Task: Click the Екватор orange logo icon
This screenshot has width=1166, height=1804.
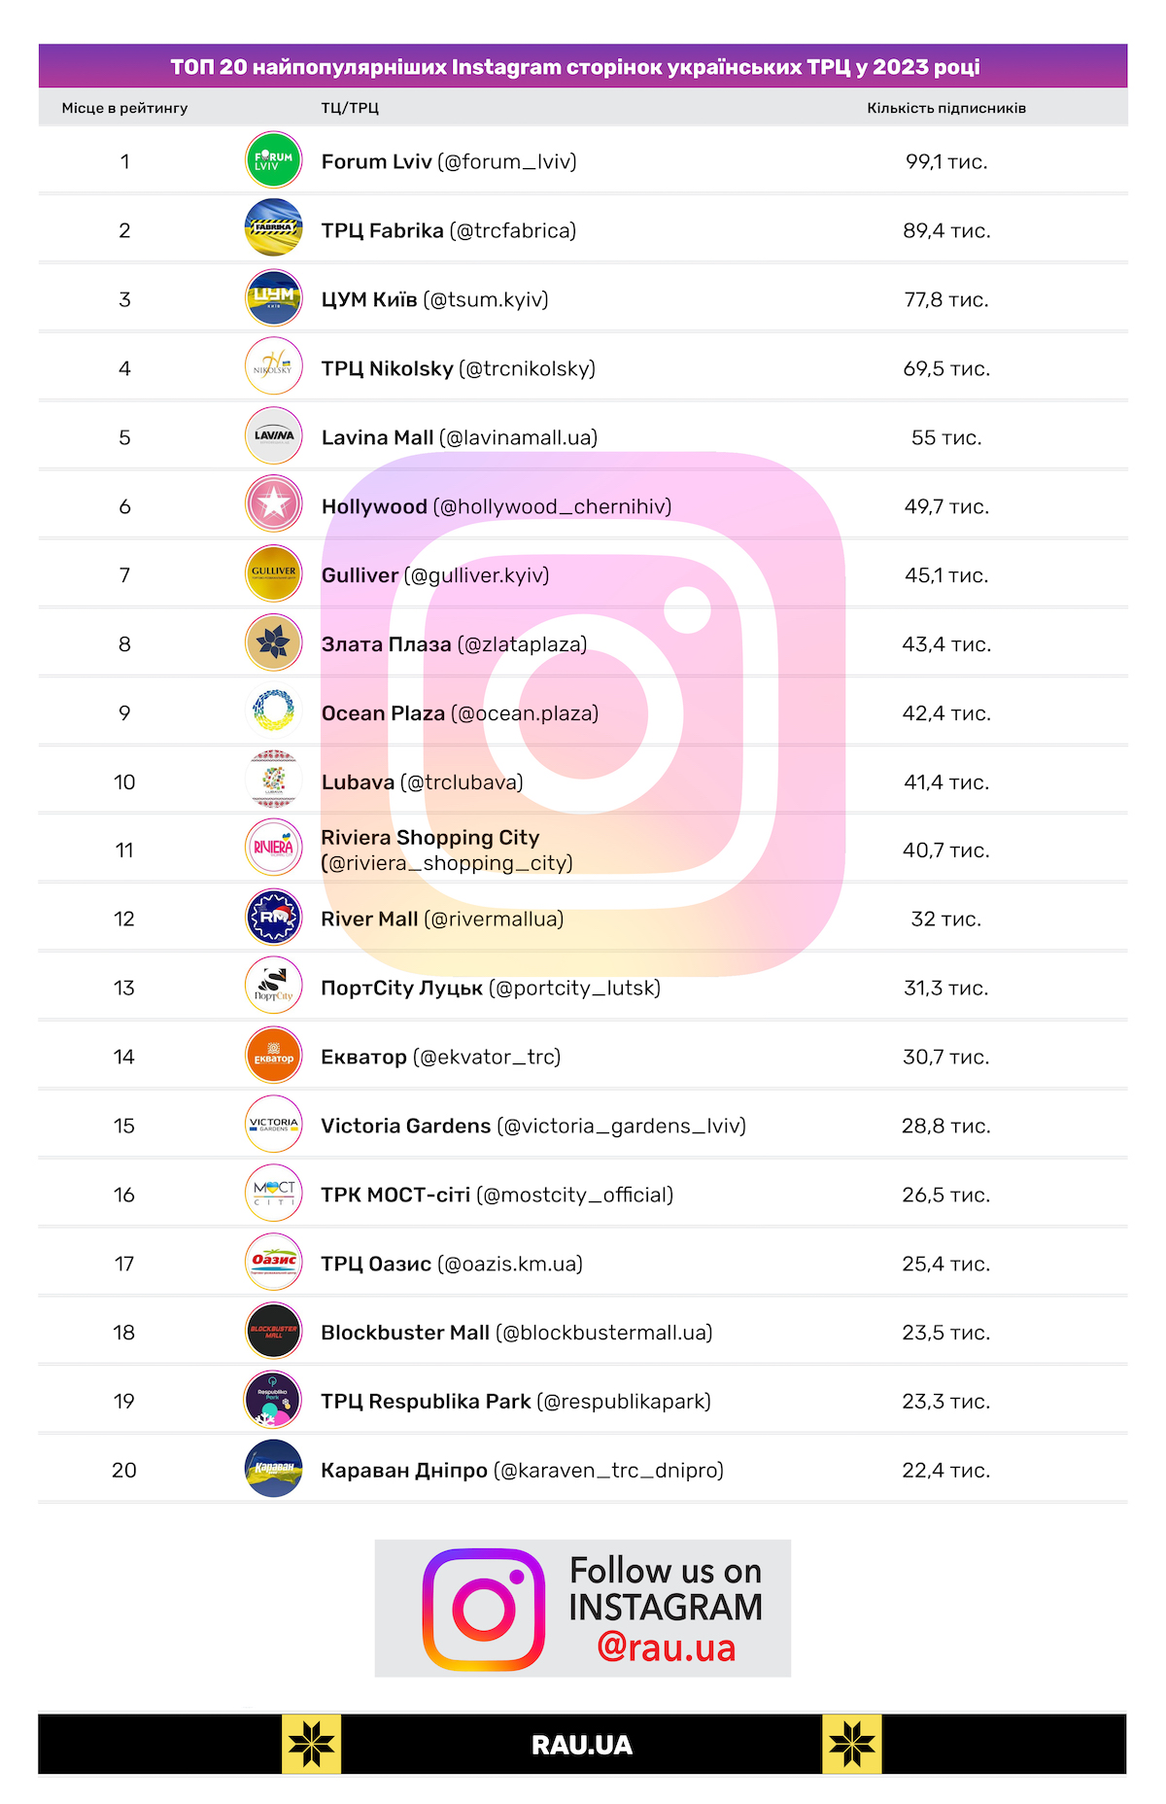Action: [273, 1056]
